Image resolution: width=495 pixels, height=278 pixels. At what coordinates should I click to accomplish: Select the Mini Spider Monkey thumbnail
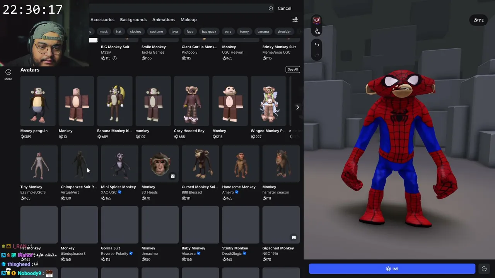[x=119, y=164]
